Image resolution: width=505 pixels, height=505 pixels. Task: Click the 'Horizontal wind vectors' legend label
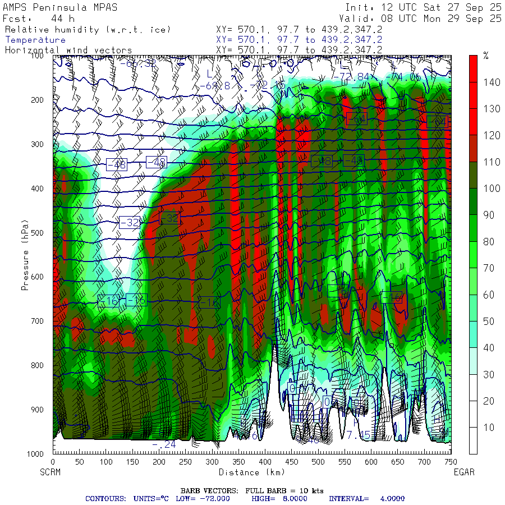(68, 50)
